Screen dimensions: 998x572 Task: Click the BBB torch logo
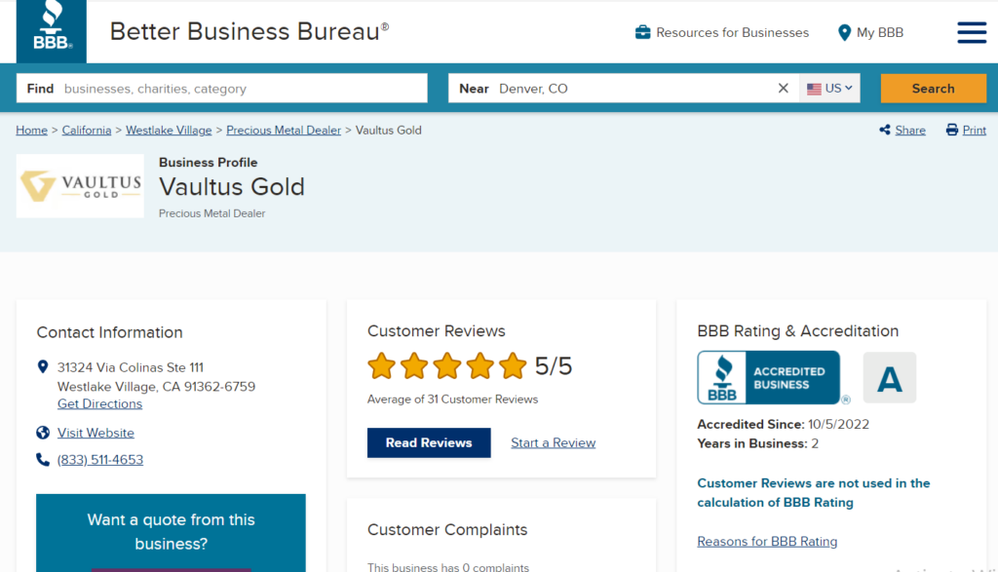pyautogui.click(x=52, y=31)
